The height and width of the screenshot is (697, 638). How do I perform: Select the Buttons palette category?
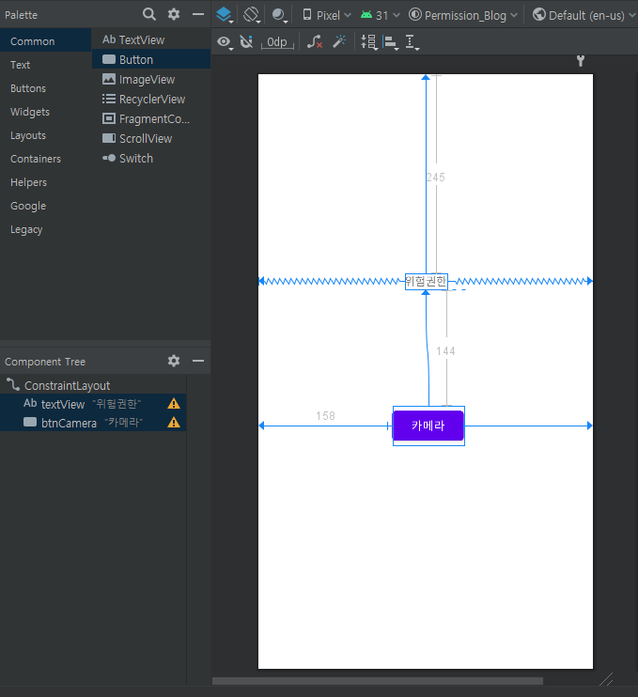pos(46,88)
